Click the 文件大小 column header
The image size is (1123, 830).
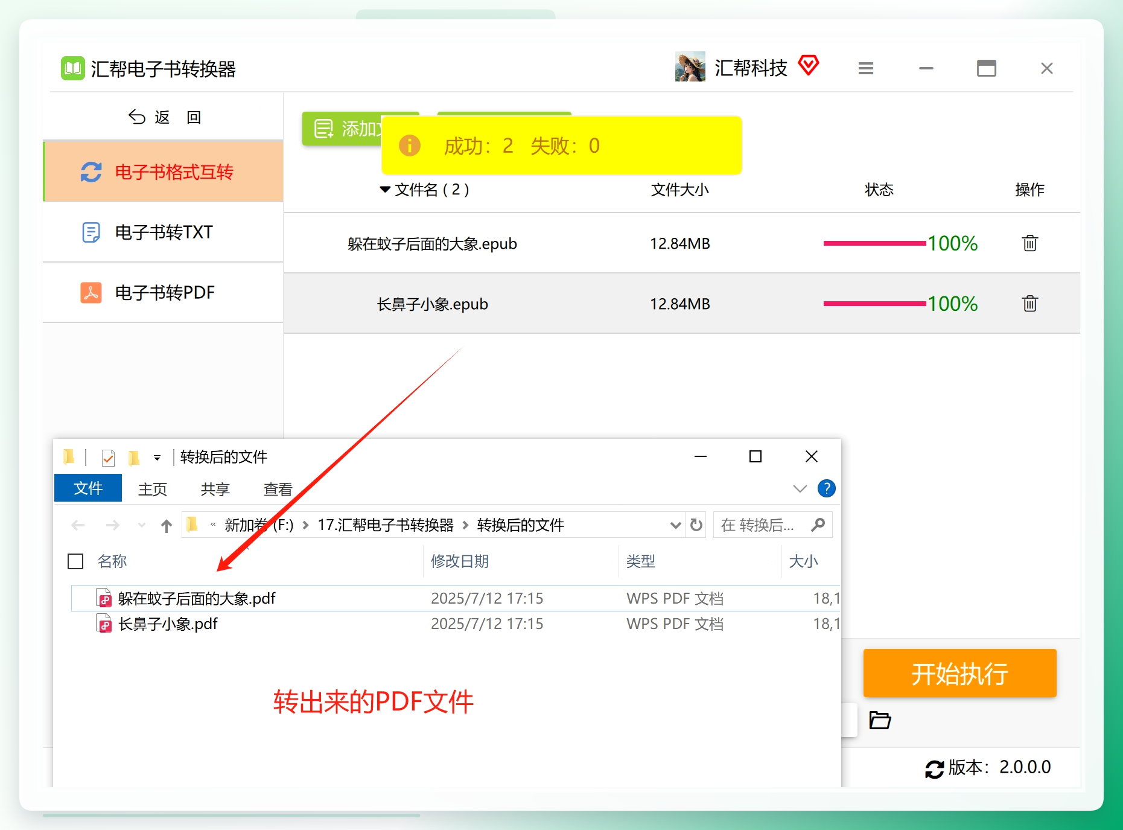tap(679, 190)
